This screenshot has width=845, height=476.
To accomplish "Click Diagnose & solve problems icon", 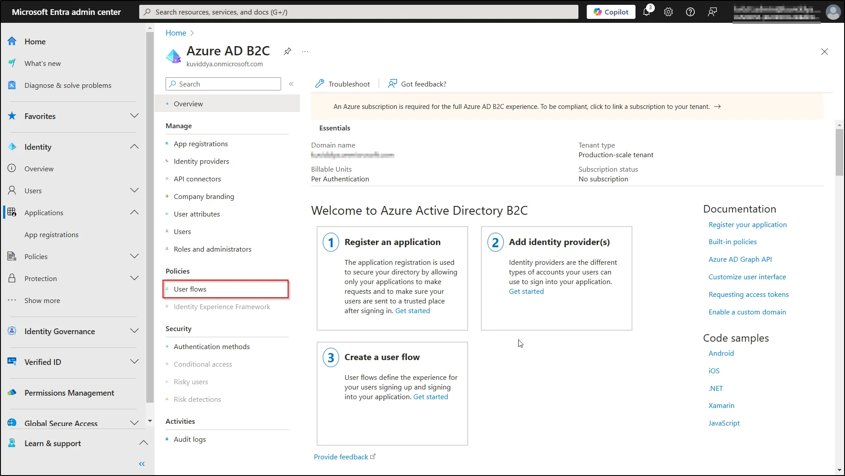I will [x=12, y=85].
